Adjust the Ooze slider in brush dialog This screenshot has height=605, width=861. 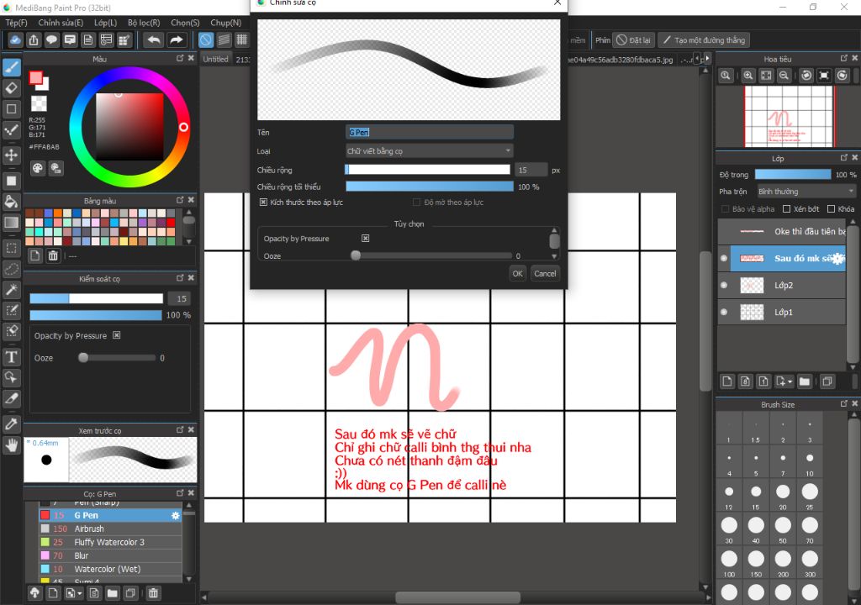coord(433,255)
